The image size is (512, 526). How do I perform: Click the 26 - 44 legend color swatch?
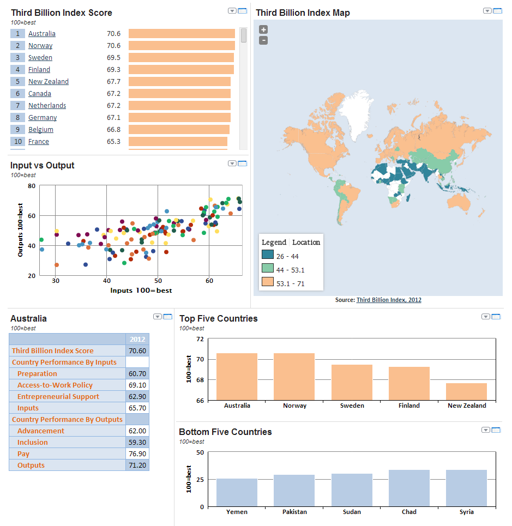[268, 256]
